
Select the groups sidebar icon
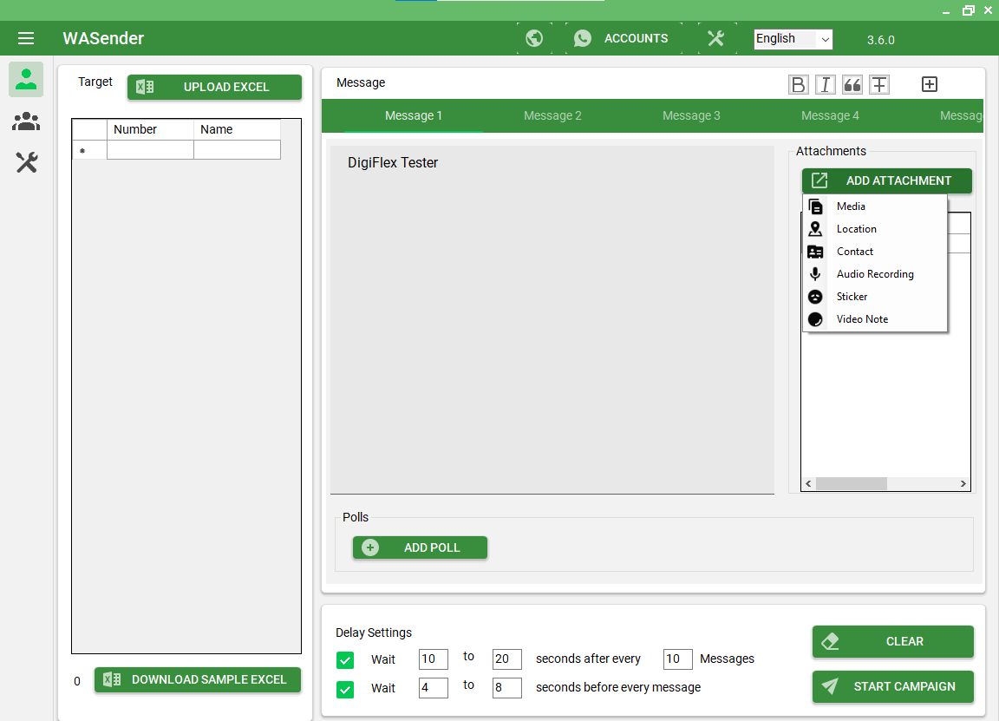click(26, 121)
